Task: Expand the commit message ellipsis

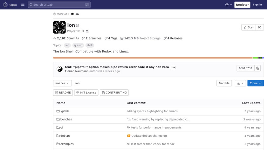Action: [x=173, y=67]
